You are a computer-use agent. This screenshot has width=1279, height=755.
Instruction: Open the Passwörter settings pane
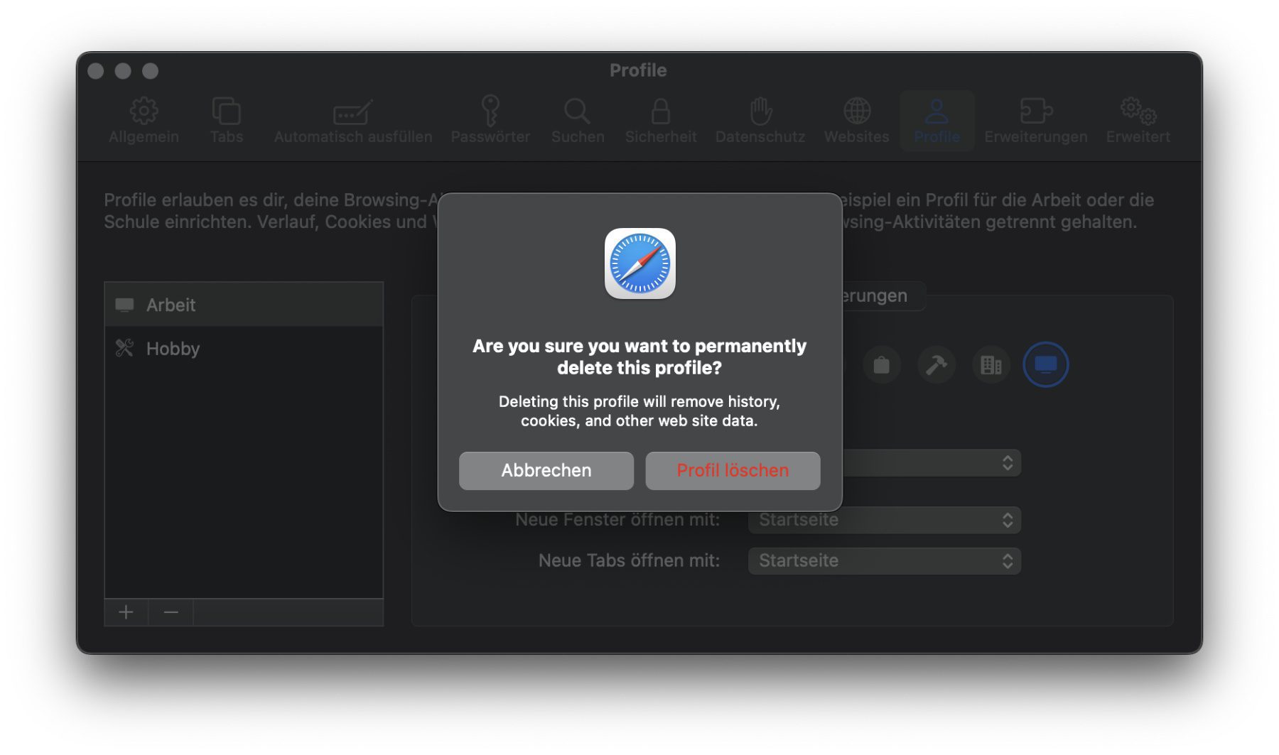[490, 121]
